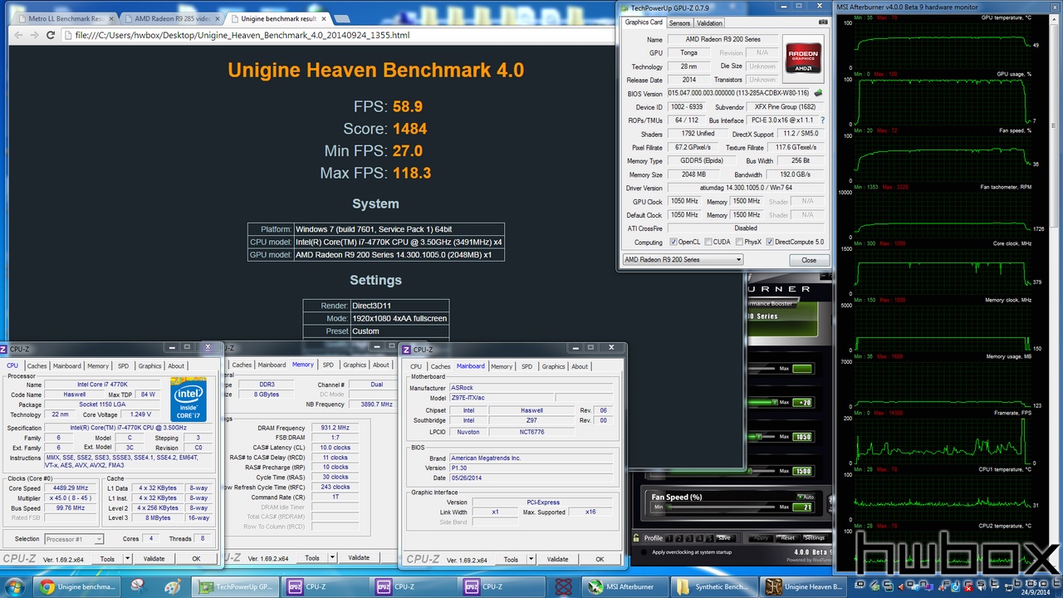Open GPU-Z graphics card selector dropdown
This screenshot has width=1063, height=598.
point(682,260)
